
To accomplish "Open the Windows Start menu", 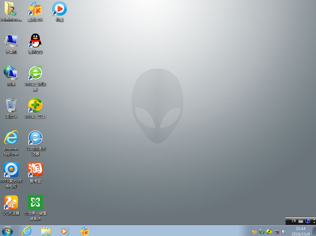I will [7, 231].
